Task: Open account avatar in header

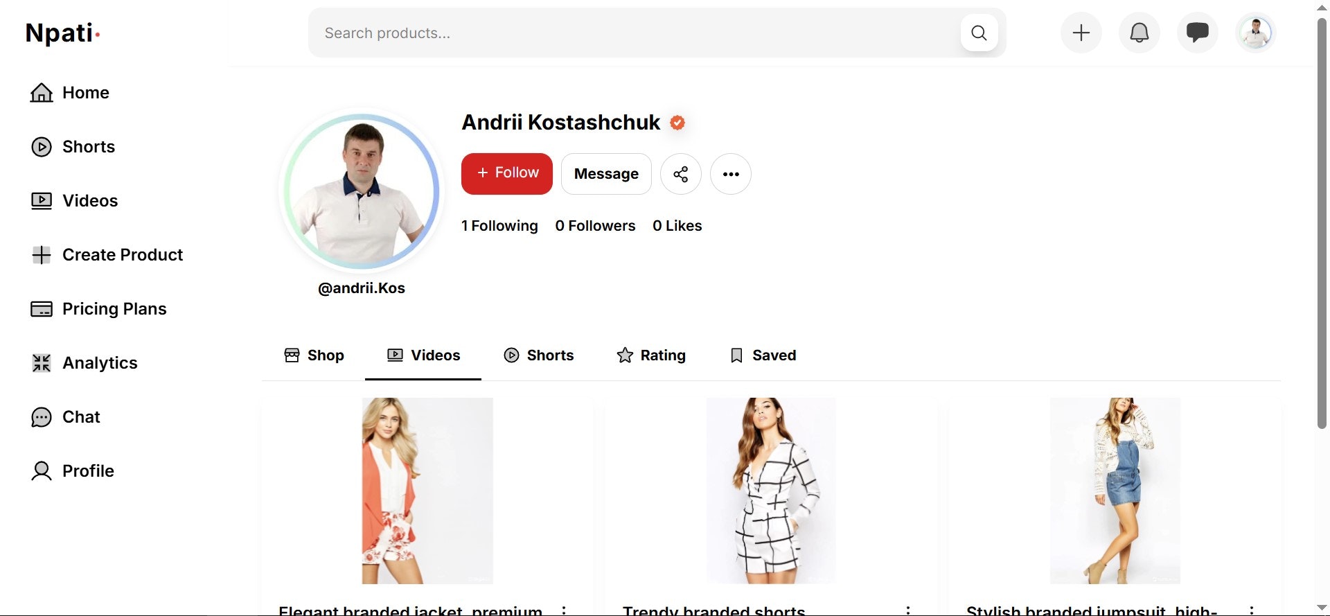Action: click(x=1256, y=33)
